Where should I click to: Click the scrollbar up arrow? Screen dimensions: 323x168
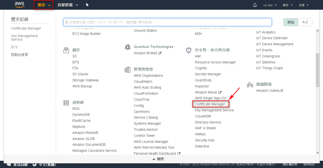tap(317, 31)
